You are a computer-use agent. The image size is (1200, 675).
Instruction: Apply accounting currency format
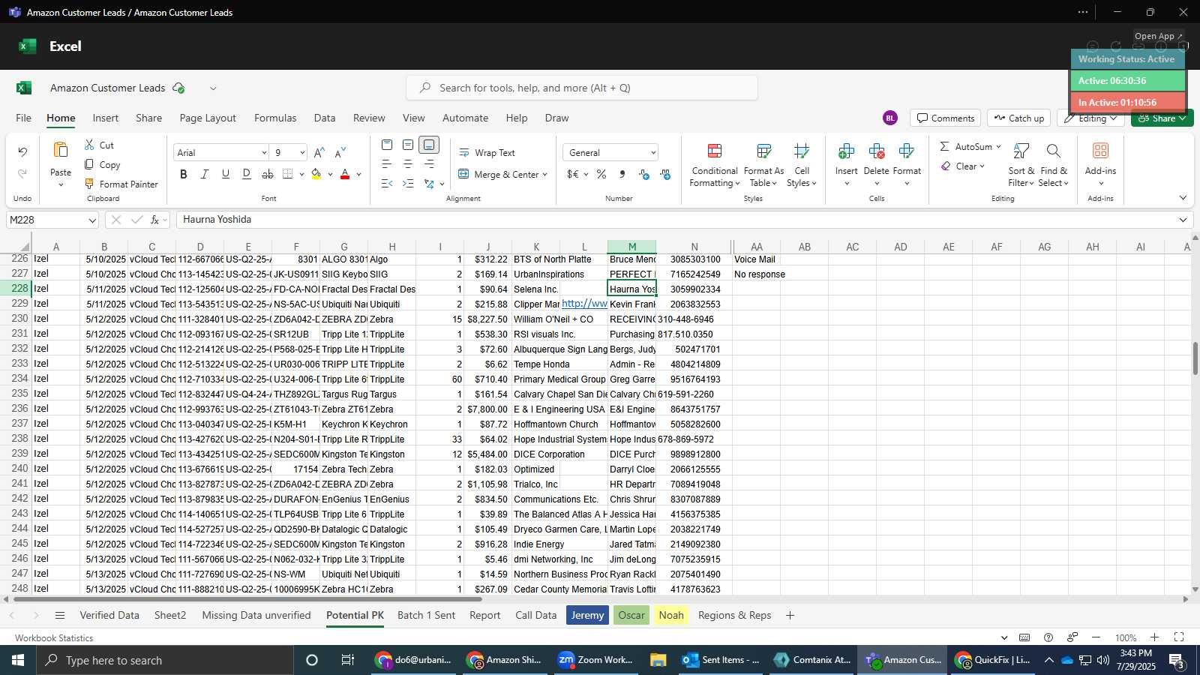click(x=572, y=174)
